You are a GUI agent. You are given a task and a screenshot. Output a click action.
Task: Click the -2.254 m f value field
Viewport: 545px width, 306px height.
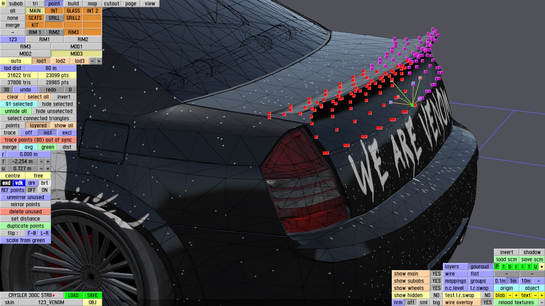click(22, 161)
